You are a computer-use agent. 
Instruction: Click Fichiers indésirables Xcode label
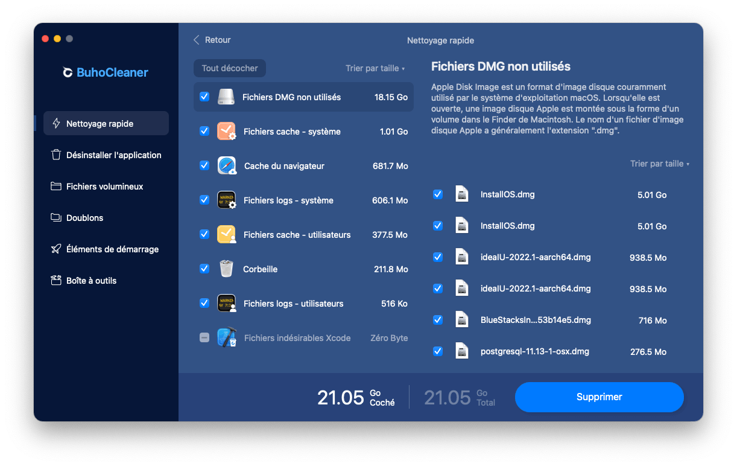pos(297,337)
